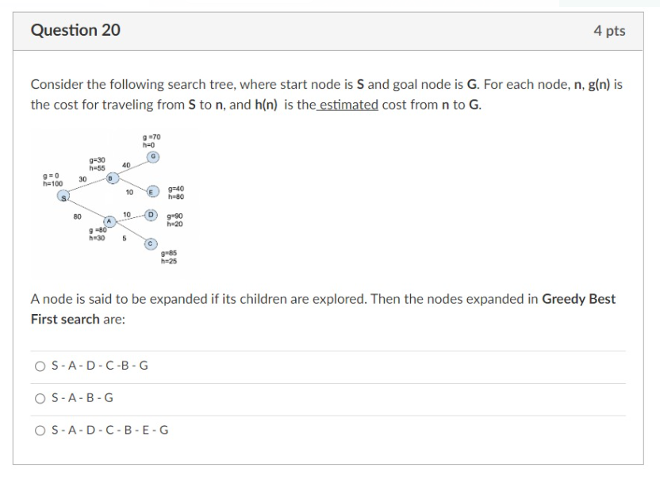
Task: Click the g=40 h=80 label beside node E
Action: (176, 193)
